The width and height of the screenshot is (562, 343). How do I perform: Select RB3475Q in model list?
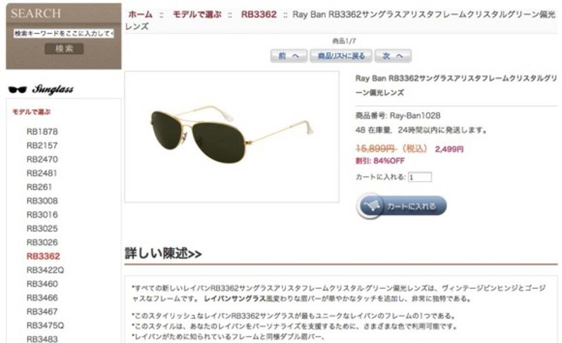pyautogui.click(x=45, y=325)
